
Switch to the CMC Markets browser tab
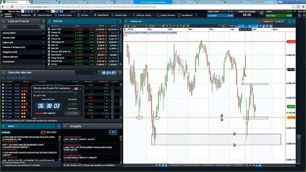coord(15,2)
